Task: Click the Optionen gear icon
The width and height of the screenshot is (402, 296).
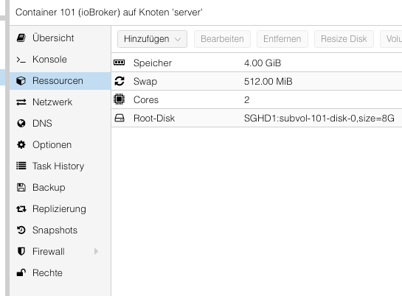Action: pos(21,145)
